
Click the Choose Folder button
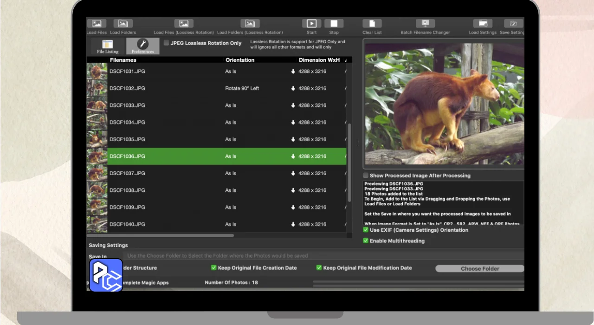coord(479,269)
